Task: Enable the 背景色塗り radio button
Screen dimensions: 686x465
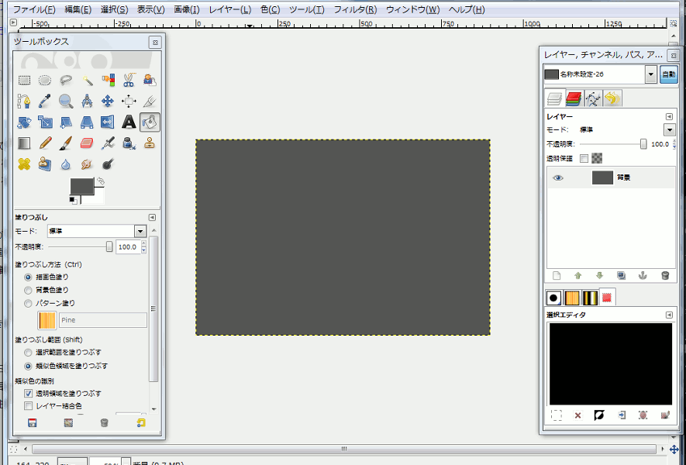Action: pyautogui.click(x=28, y=290)
